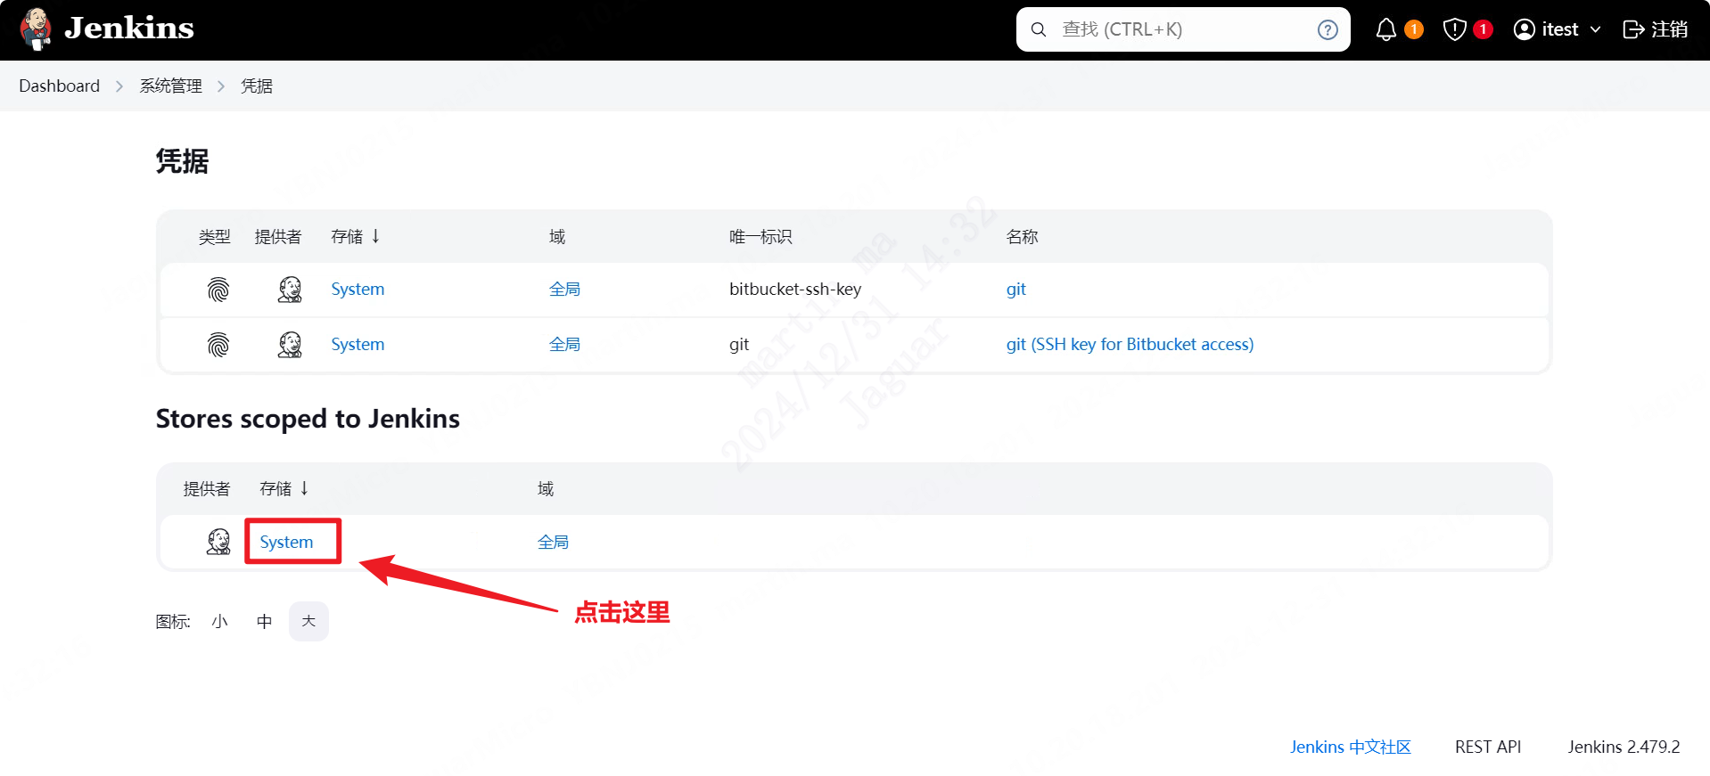Click Jenkins provider icon in stores table
The image size is (1710, 776).
(218, 542)
